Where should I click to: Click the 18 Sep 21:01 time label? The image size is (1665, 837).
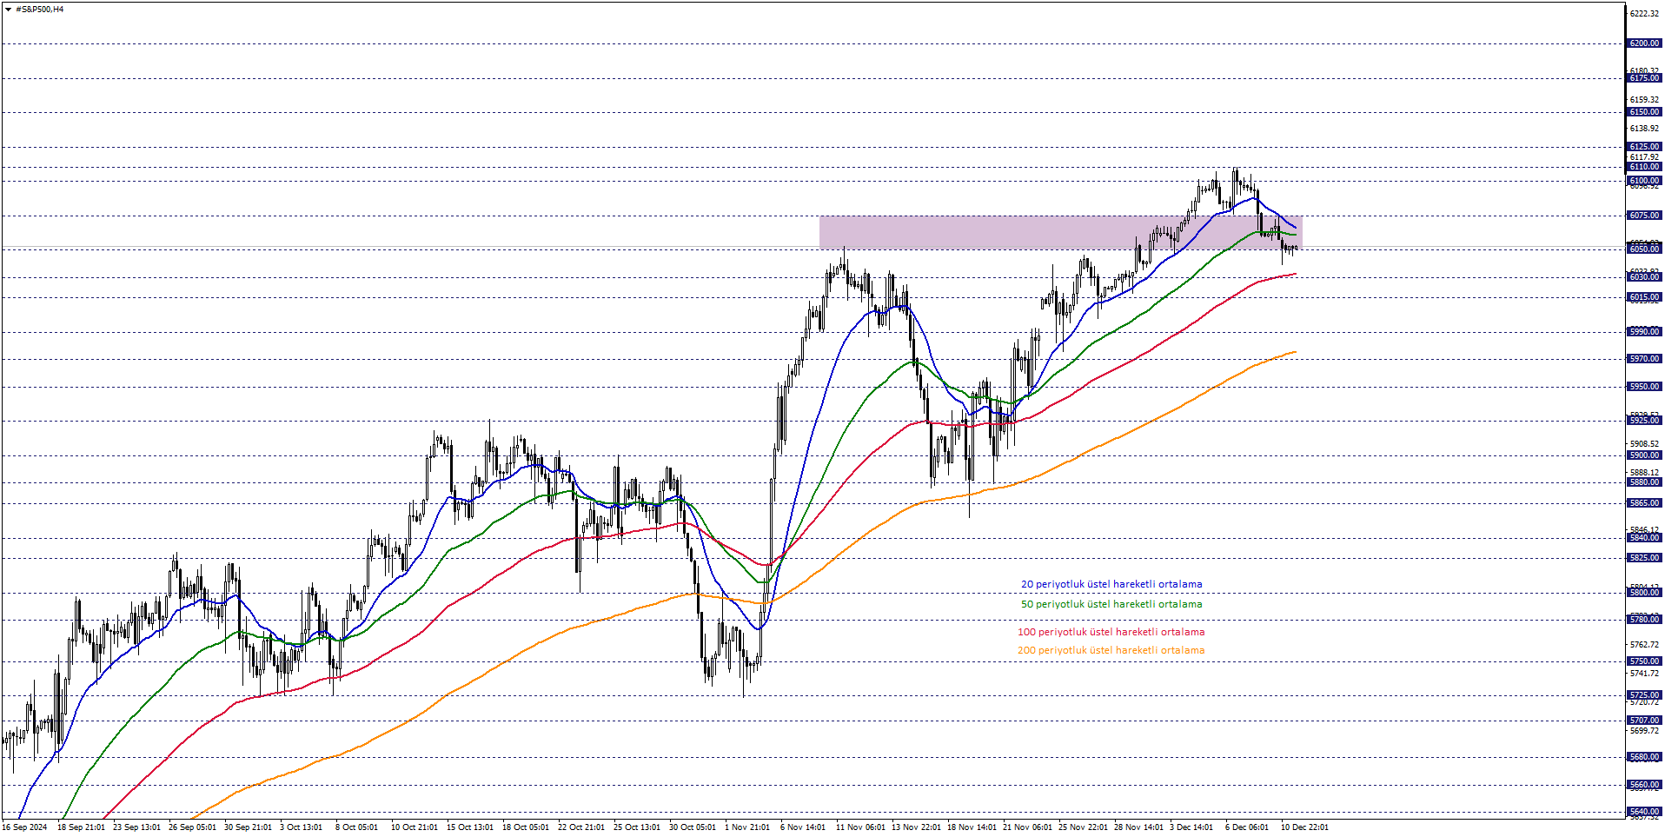[x=81, y=827]
